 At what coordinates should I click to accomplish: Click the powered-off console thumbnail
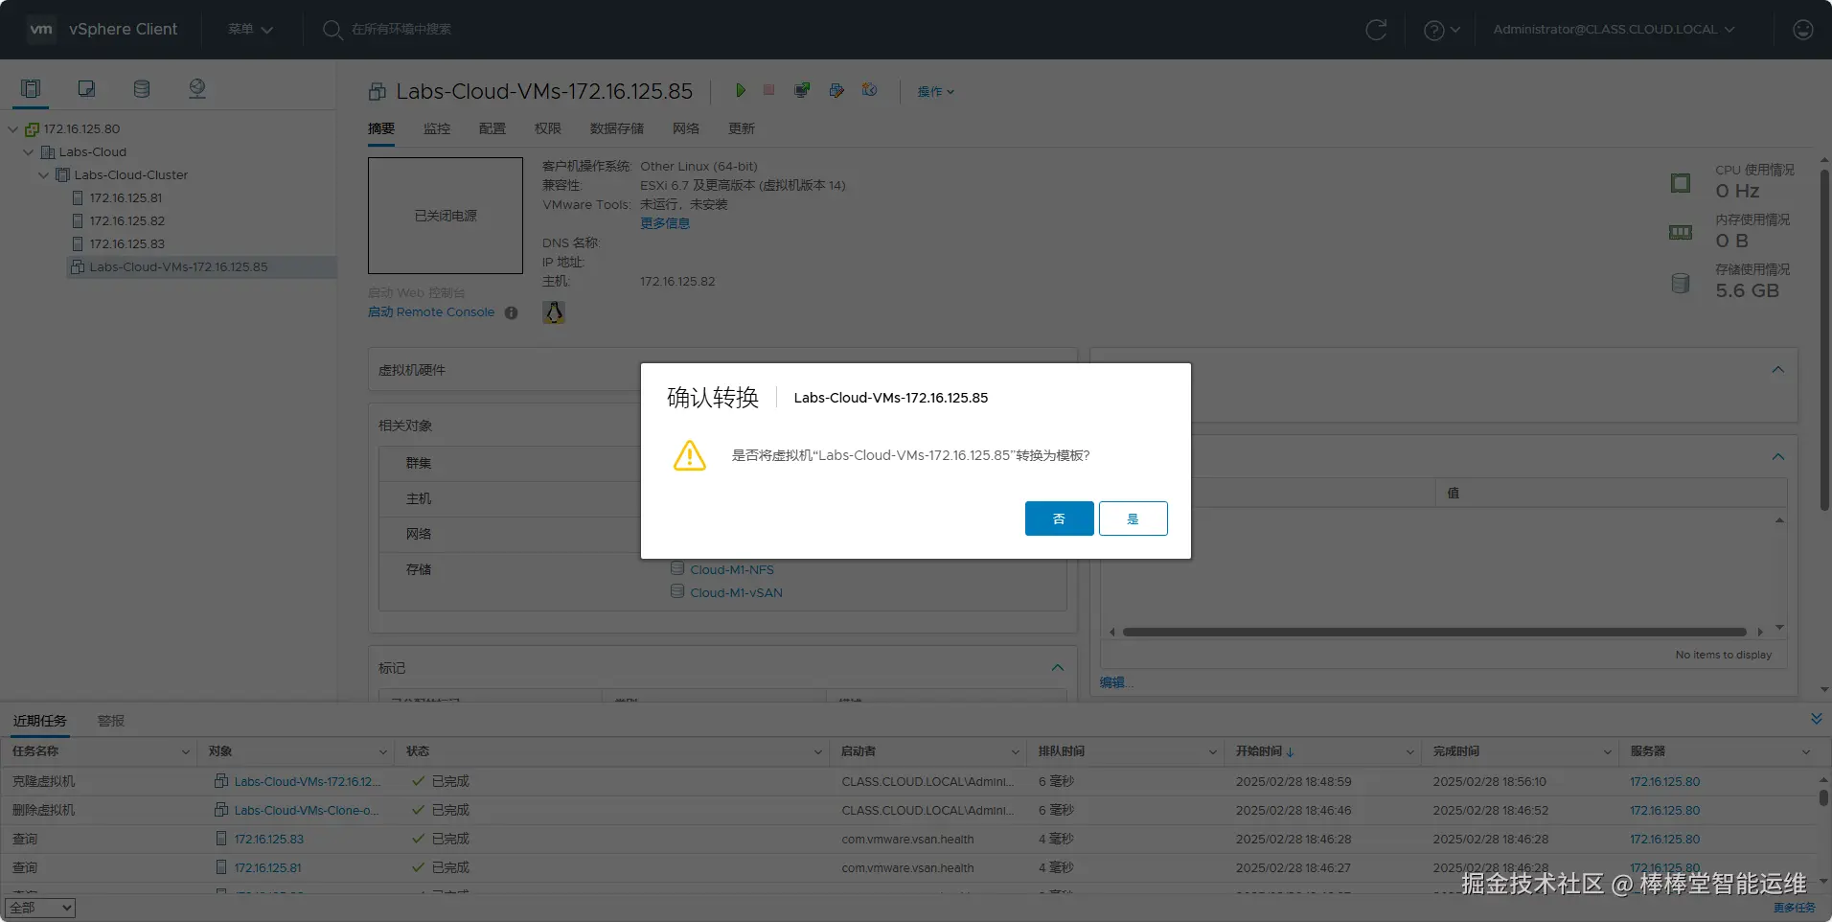pyautogui.click(x=446, y=216)
